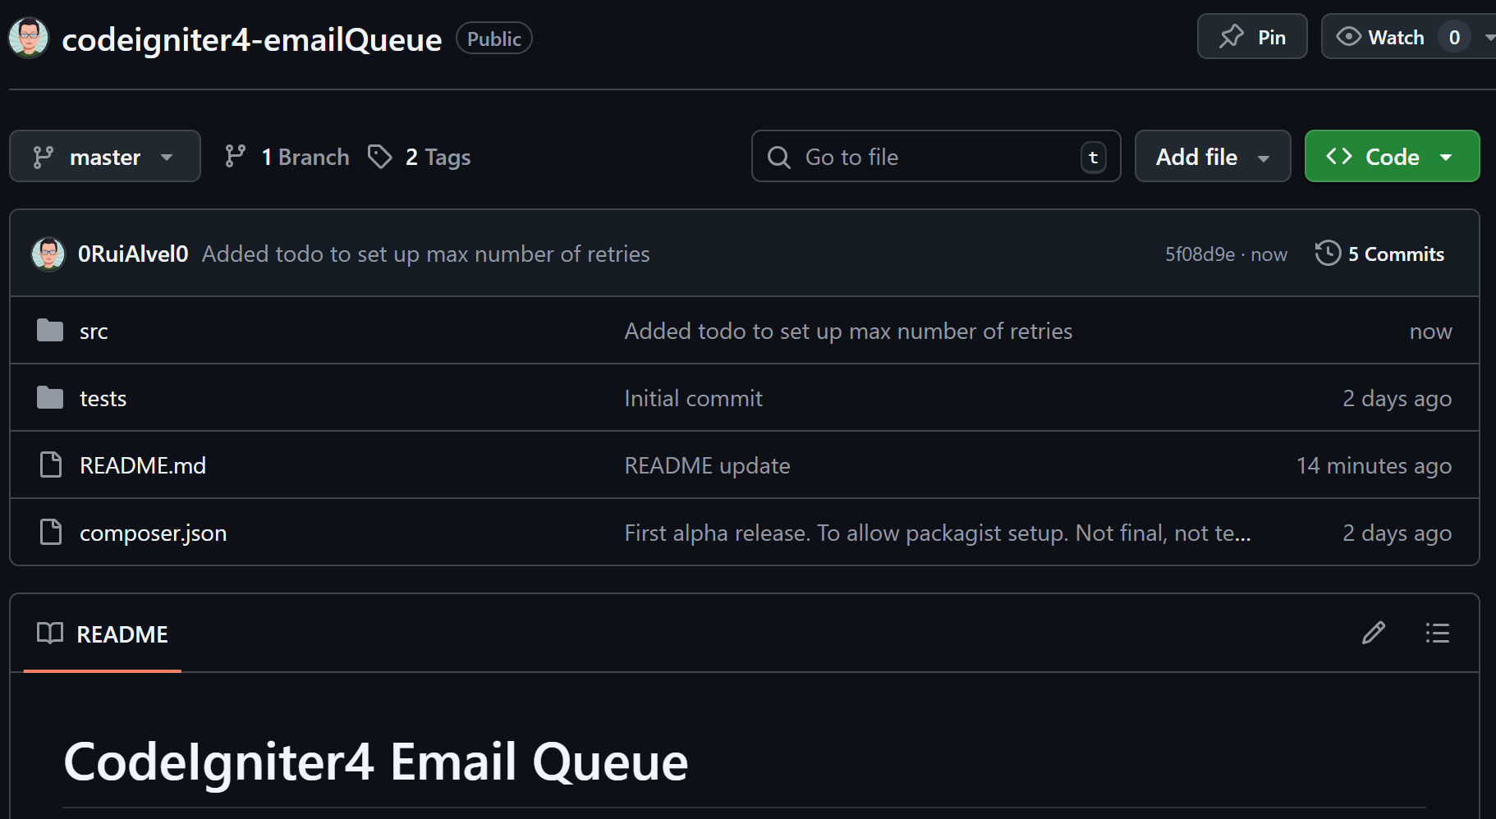Screen dimensions: 1496x819
Task: Open the 2 Tags page
Action: 420,157
